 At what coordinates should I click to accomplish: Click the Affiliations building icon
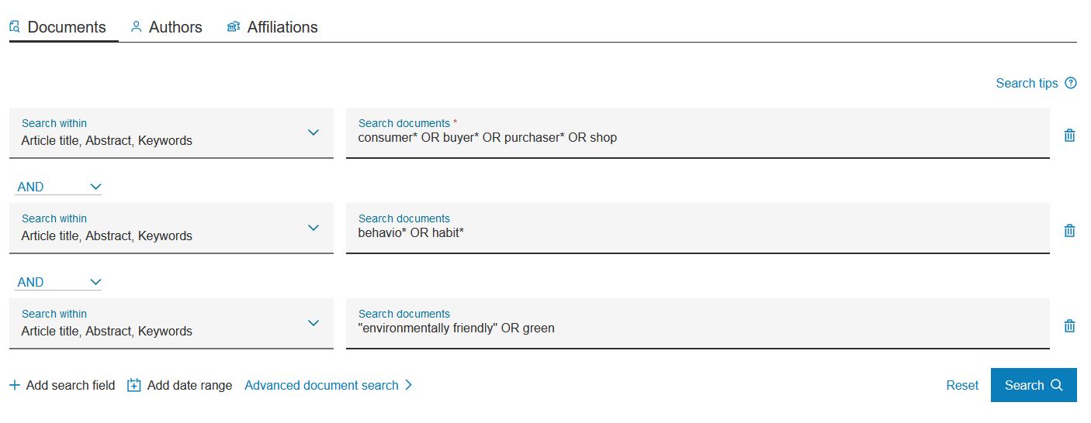(234, 26)
